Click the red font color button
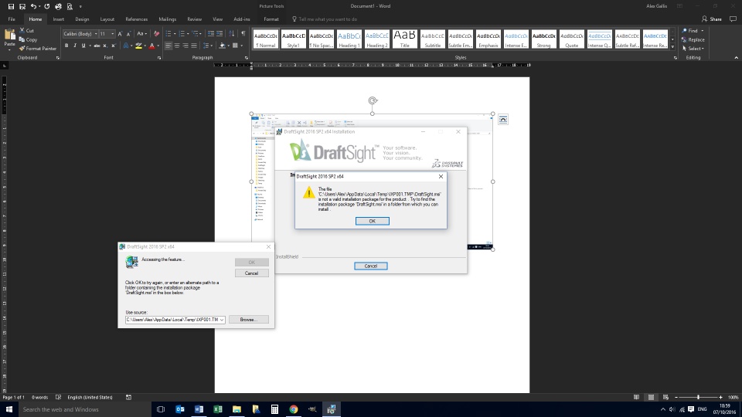Screen dimensions: 742x417 click(152, 46)
